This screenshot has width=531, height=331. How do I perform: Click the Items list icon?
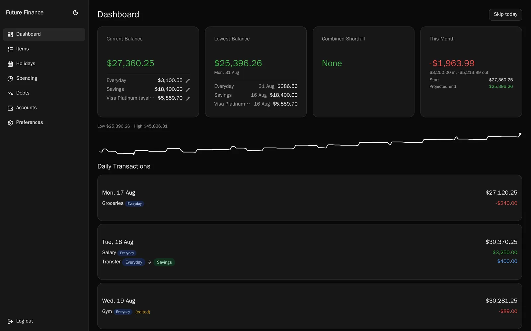tap(10, 49)
